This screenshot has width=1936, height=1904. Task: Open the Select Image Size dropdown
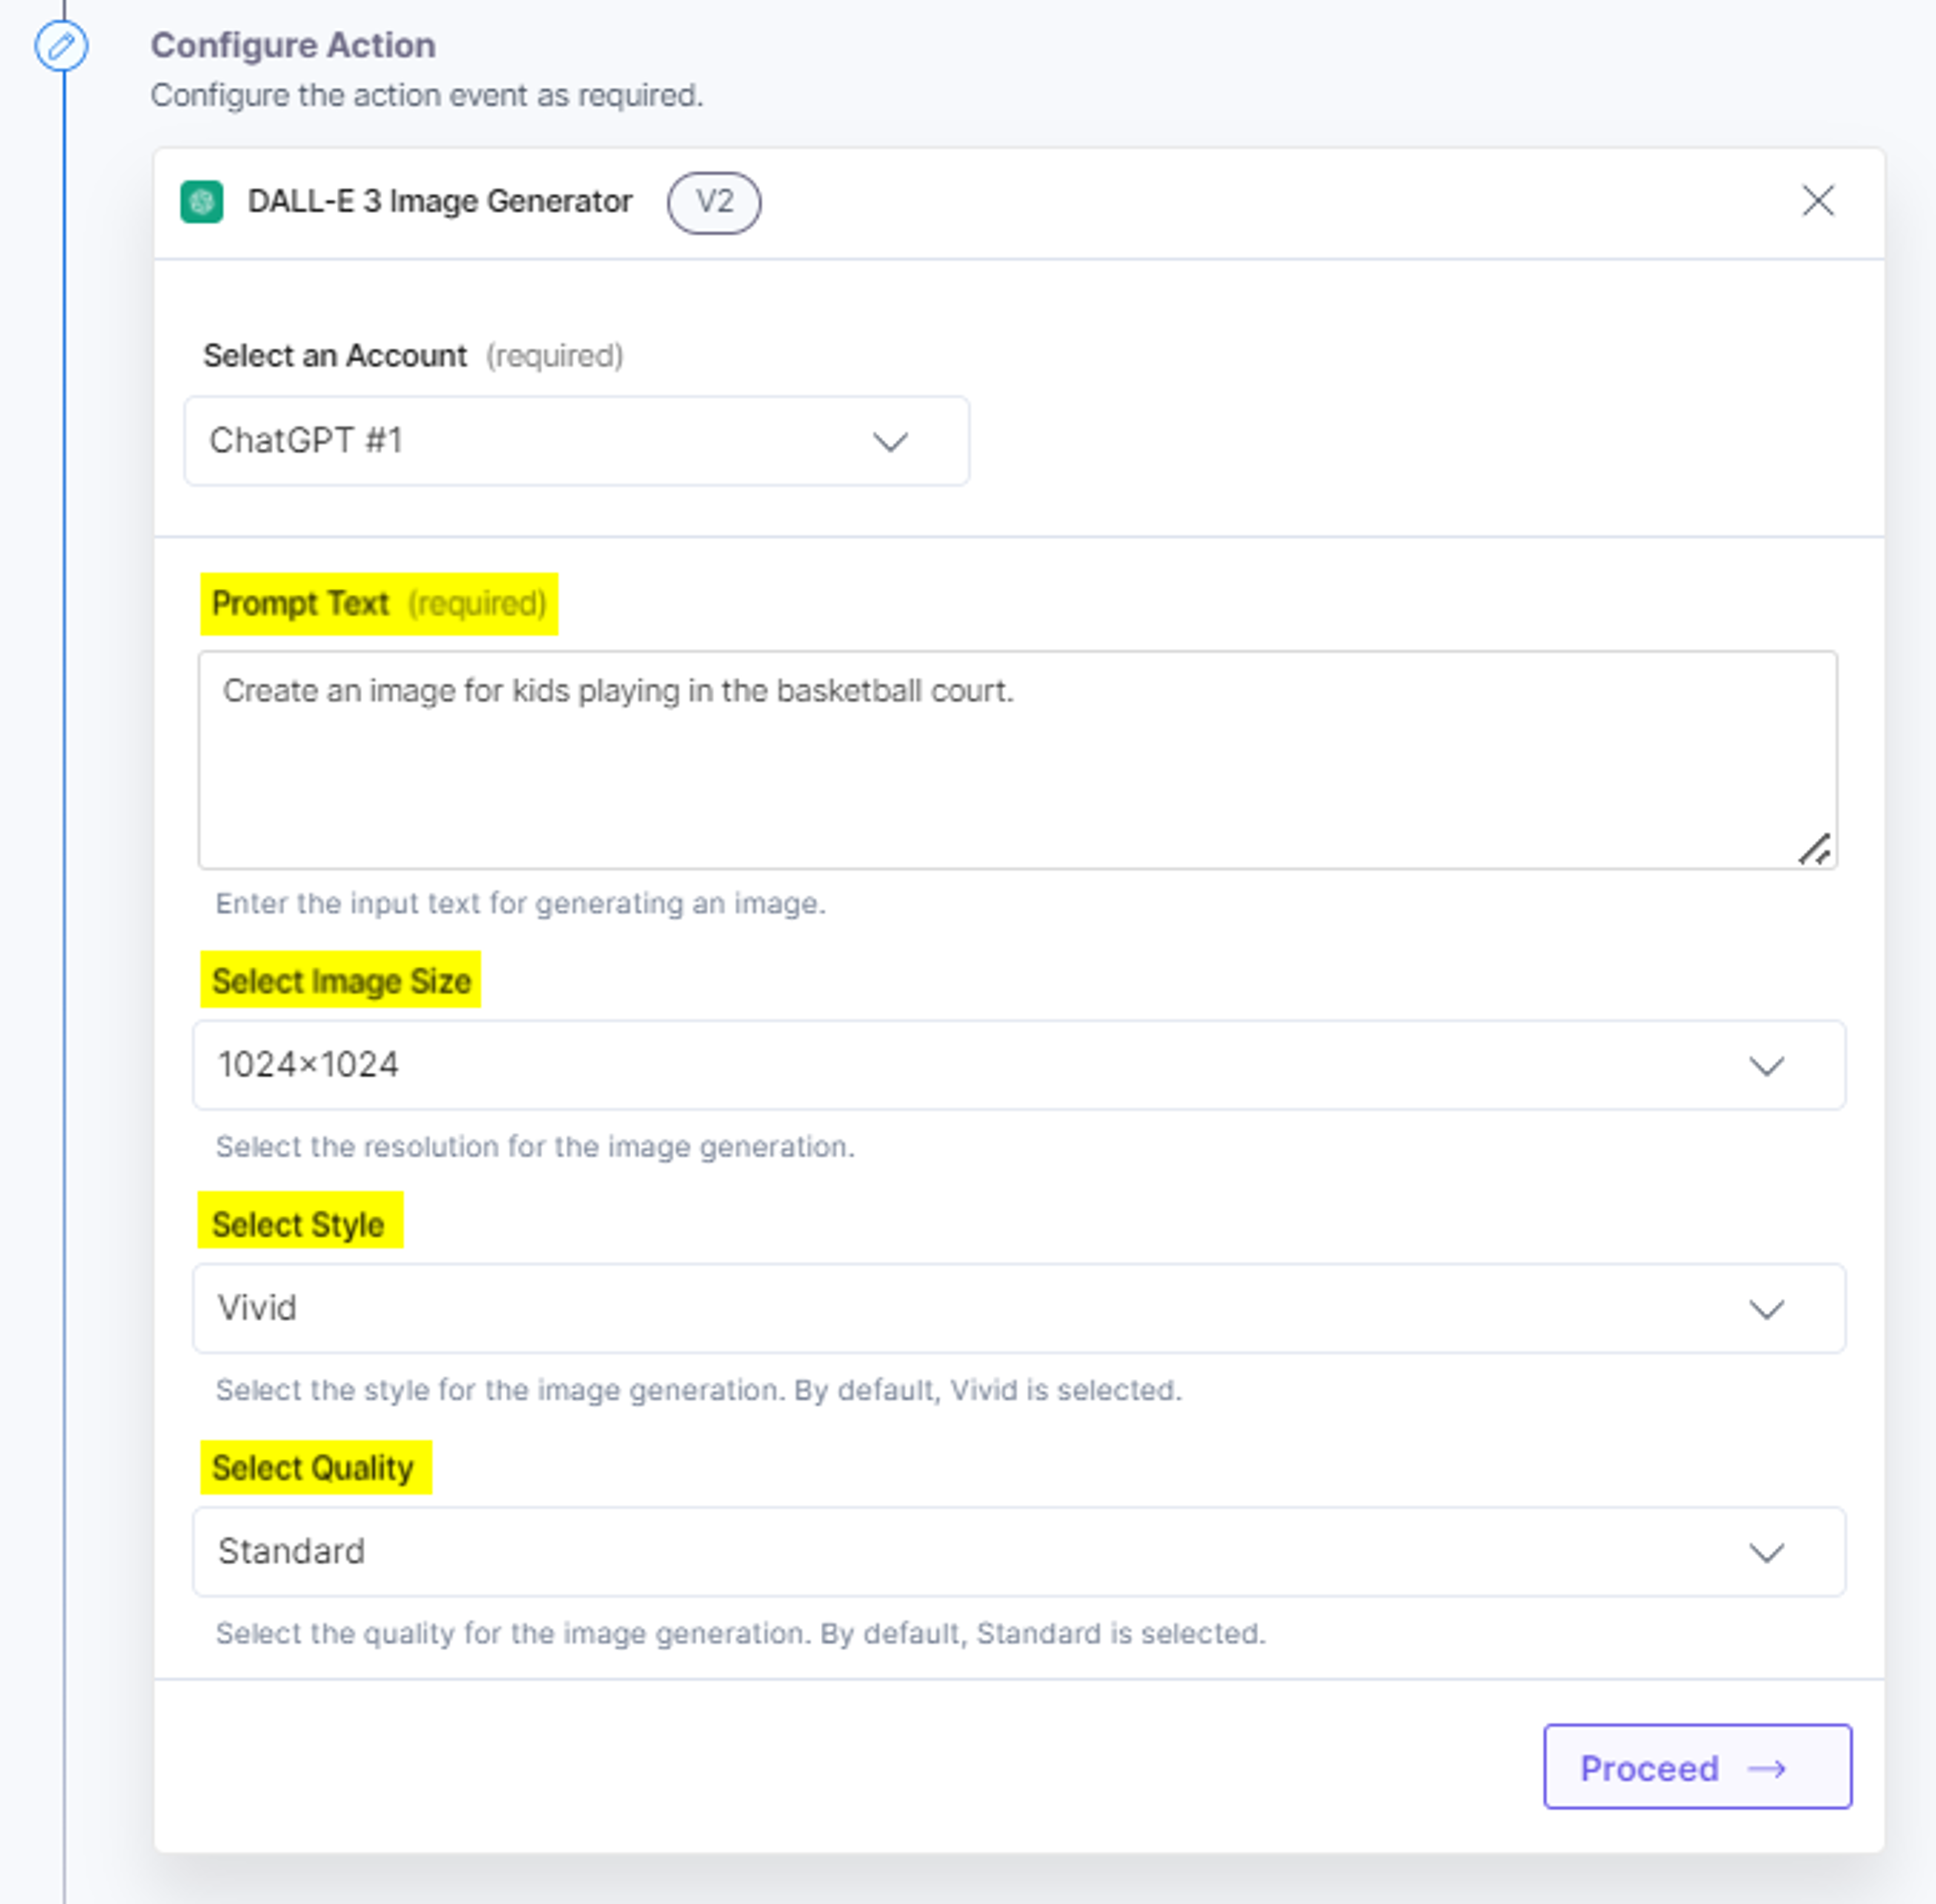tap(1018, 1065)
